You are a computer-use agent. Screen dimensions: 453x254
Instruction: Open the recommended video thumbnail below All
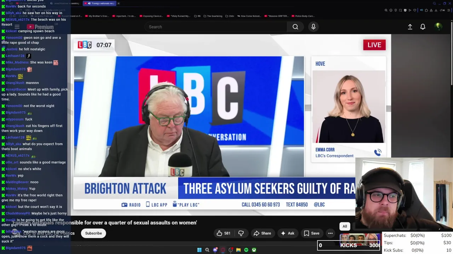360,240
